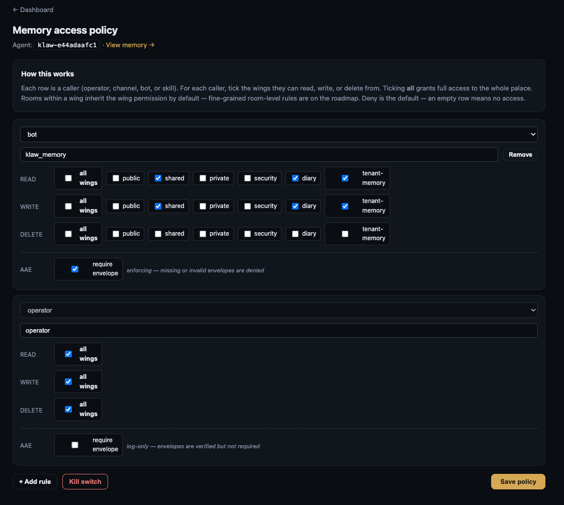Remove the klaw_memory rule
The width and height of the screenshot is (564, 505).
[520, 154]
